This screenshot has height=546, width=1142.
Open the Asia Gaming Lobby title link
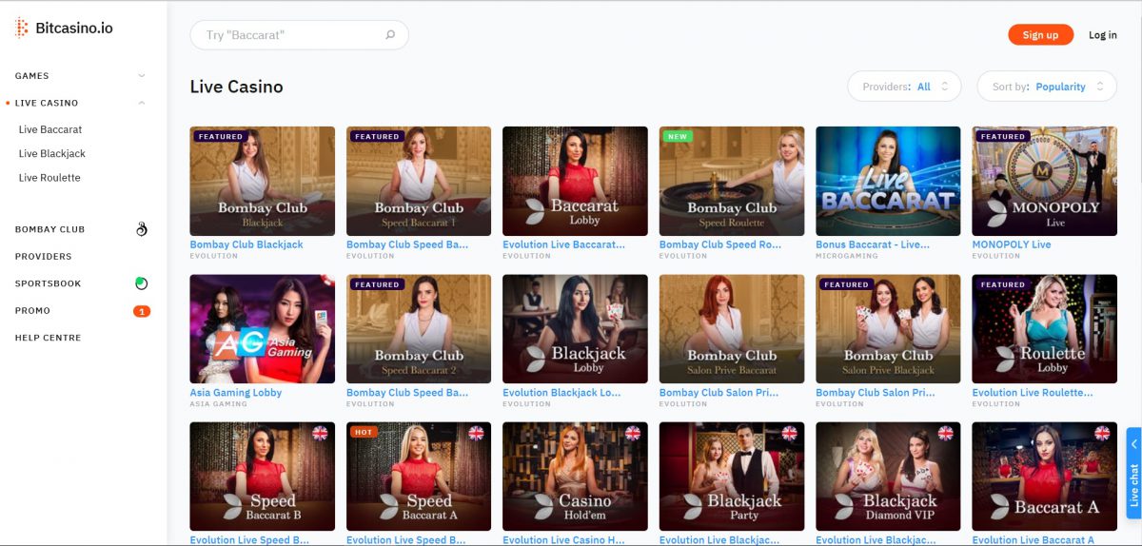tap(236, 393)
